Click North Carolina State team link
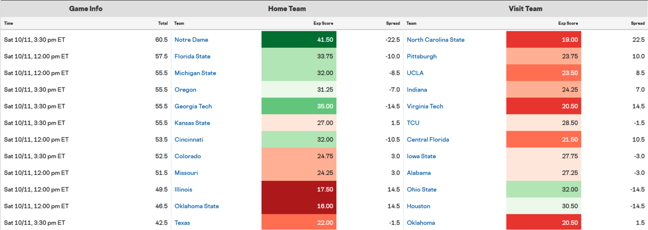This screenshot has height=230, width=648. [436, 40]
